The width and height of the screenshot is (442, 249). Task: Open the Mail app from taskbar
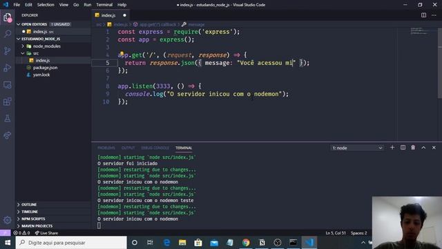click(214, 243)
